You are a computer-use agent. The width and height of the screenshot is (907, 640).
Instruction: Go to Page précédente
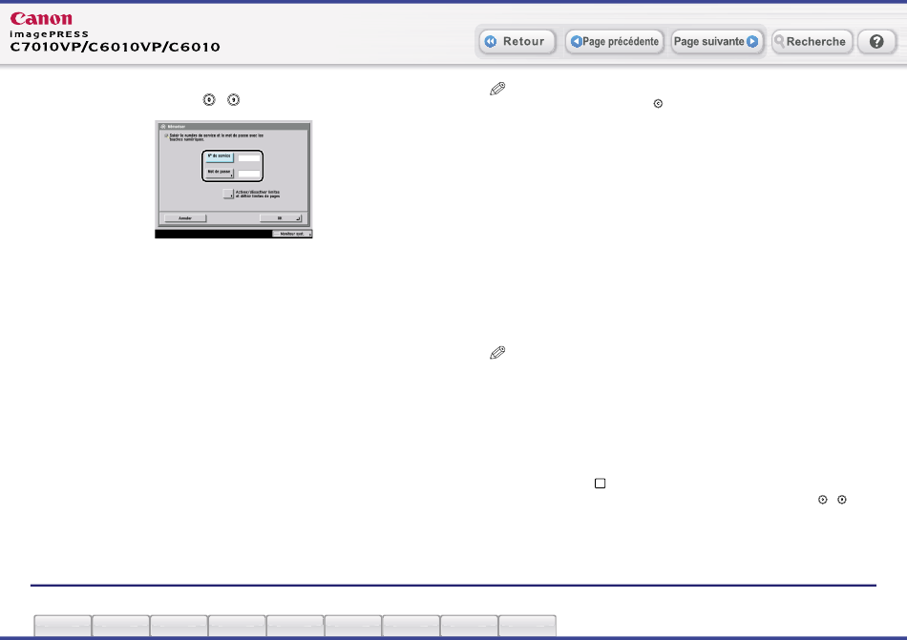tap(614, 42)
